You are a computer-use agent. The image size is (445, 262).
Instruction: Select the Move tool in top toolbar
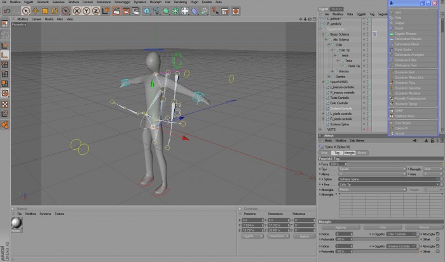(x=36, y=11)
